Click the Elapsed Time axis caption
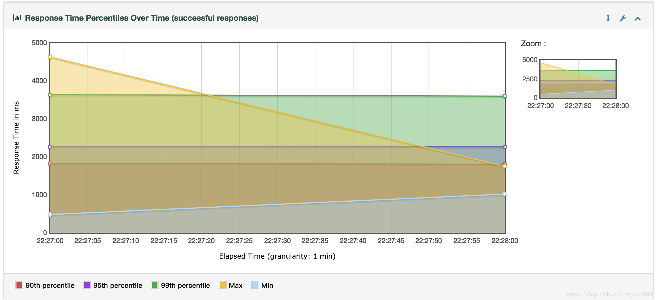 pyautogui.click(x=277, y=256)
